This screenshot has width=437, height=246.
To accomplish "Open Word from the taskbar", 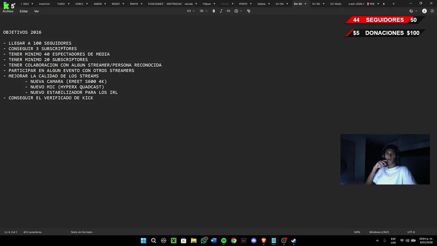I will (x=214, y=241).
